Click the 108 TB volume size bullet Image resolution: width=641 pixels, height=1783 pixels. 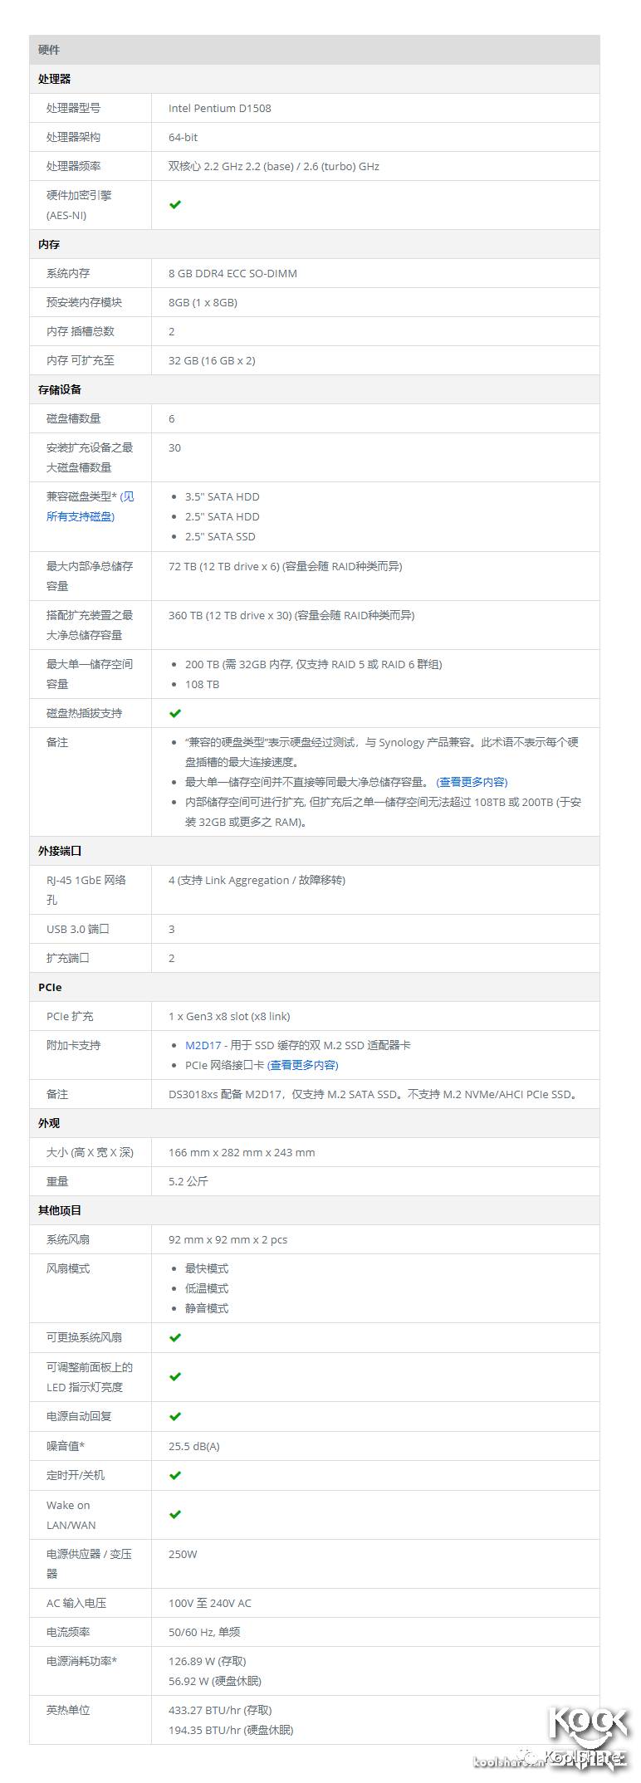click(x=202, y=684)
